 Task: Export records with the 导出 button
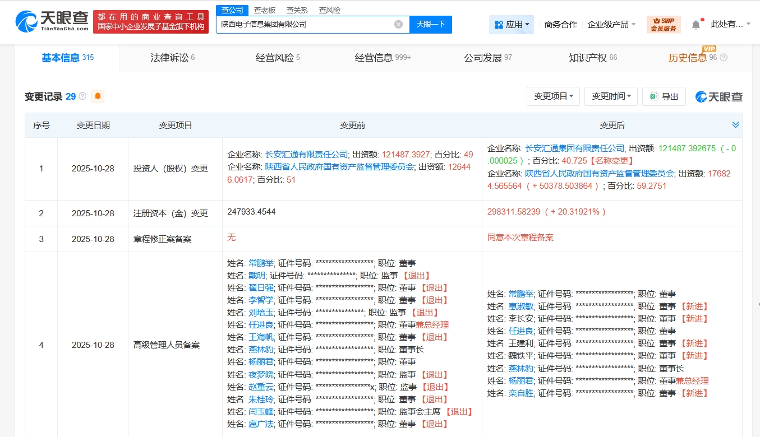tap(664, 96)
